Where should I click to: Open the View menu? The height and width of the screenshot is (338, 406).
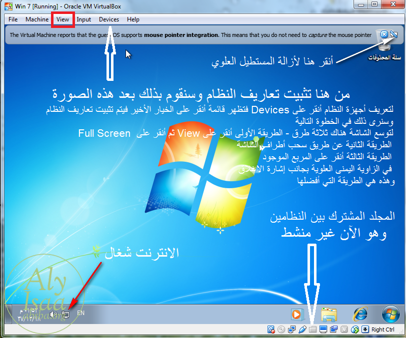click(63, 19)
